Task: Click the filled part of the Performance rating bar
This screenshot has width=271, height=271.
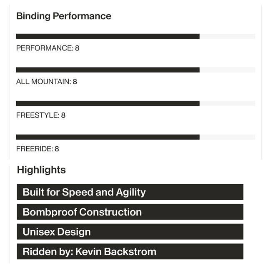Action: click(x=108, y=36)
